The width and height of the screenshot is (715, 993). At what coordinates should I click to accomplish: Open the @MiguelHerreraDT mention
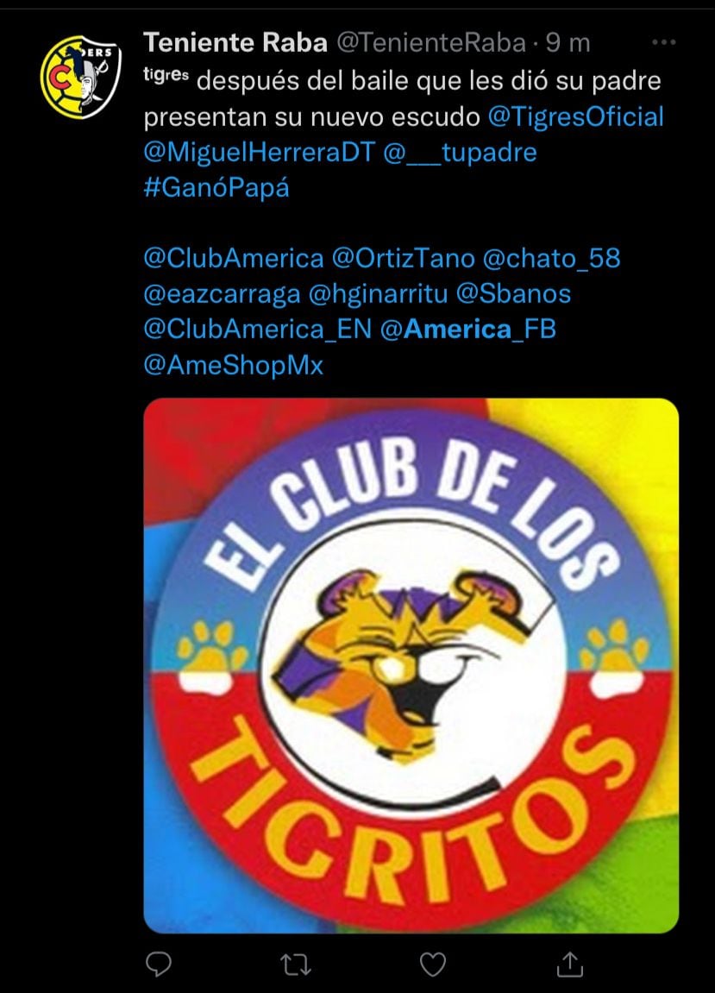(260, 153)
